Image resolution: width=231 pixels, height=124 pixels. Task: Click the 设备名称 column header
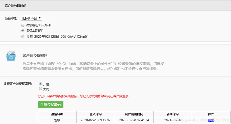click(57, 114)
